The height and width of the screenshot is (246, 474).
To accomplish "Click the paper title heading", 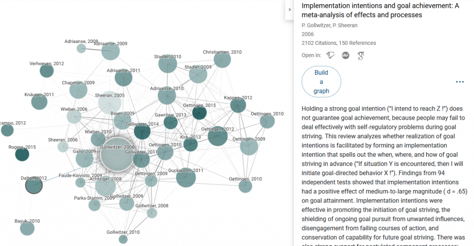I will (x=380, y=10).
